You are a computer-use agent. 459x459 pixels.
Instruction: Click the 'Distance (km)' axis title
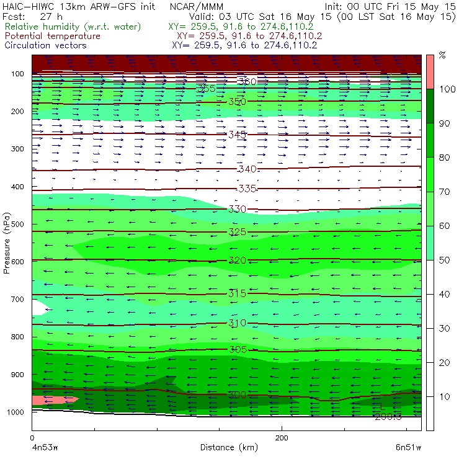tap(229, 447)
